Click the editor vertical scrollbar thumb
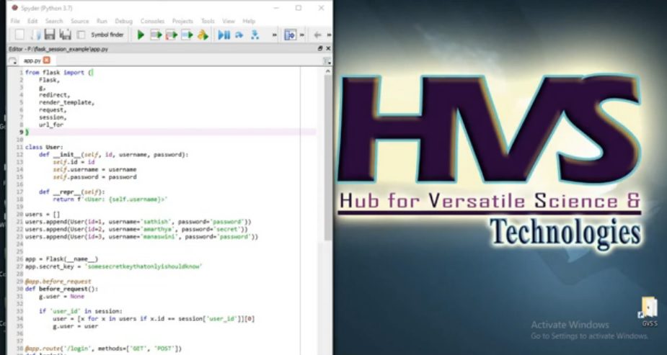The height and width of the screenshot is (355, 667). coord(328,158)
